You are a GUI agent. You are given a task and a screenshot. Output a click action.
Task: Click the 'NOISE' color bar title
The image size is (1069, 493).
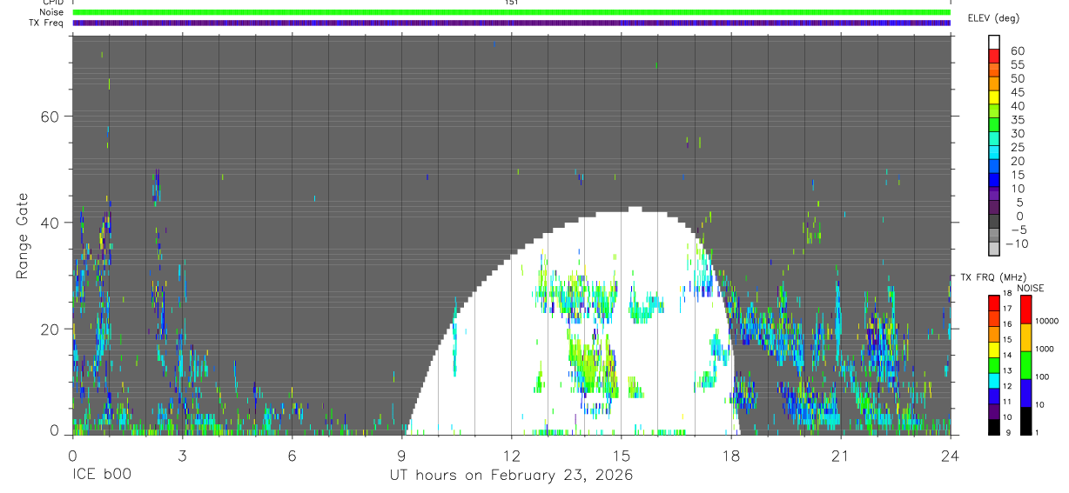coord(1030,289)
